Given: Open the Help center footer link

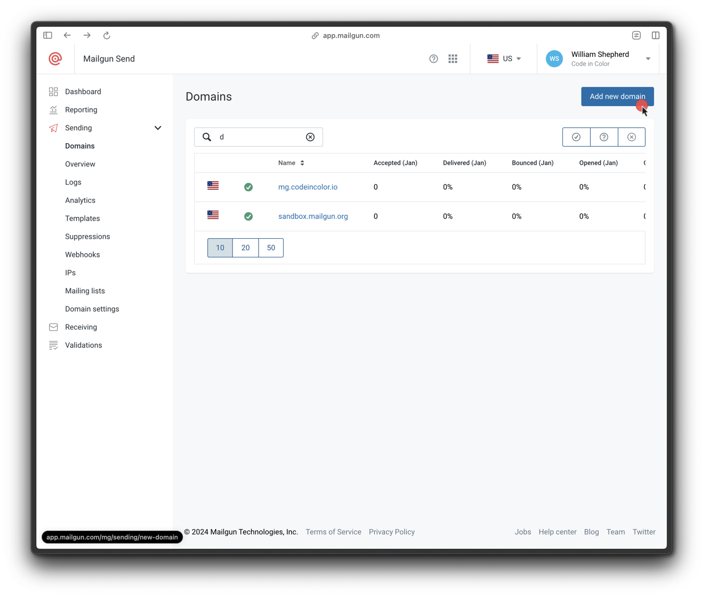Looking at the screenshot, I should (558, 532).
